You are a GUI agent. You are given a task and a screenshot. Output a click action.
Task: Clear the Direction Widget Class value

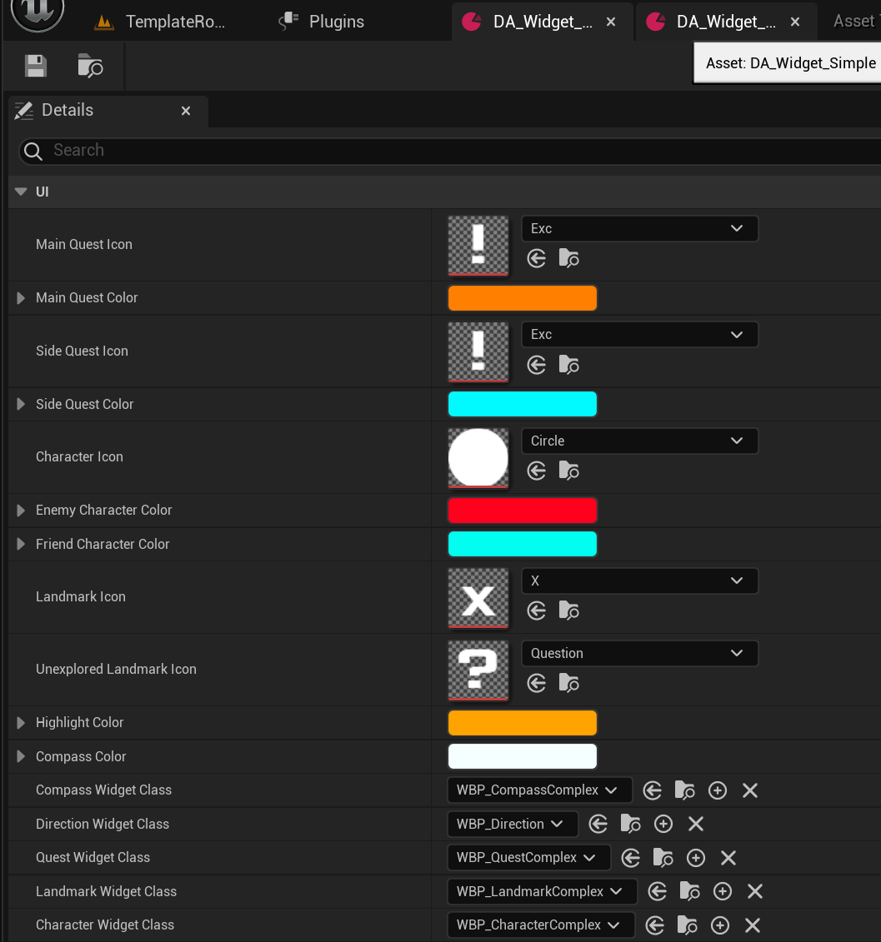pyautogui.click(x=696, y=824)
